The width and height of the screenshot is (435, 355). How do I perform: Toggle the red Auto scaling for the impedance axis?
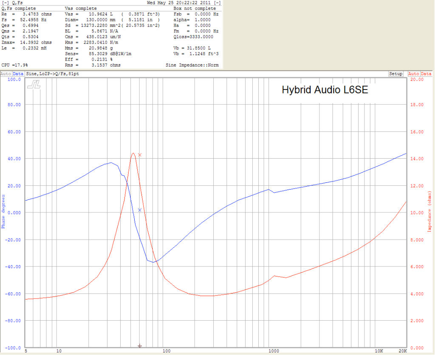tap(413, 74)
